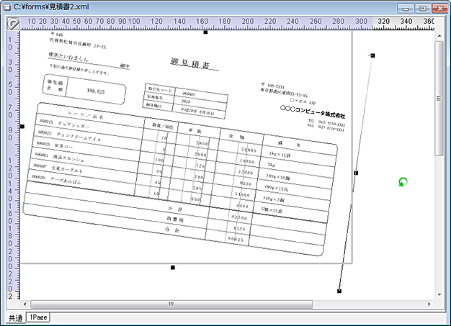The height and width of the screenshot is (326, 451).
Task: Click the horizontal scrollbar right arrow
Action: pos(429,304)
